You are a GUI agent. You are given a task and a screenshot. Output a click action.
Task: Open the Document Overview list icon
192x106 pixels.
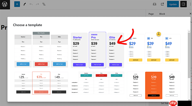[x=44, y=4]
